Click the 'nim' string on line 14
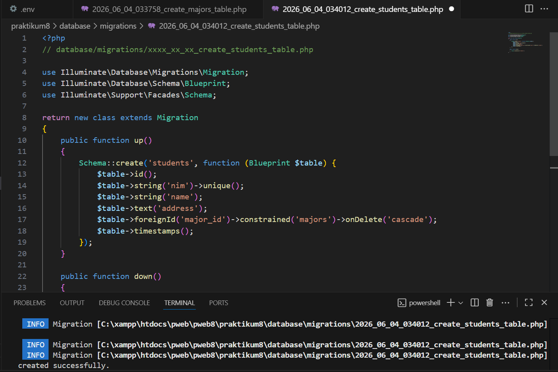The image size is (558, 372). (x=178, y=186)
